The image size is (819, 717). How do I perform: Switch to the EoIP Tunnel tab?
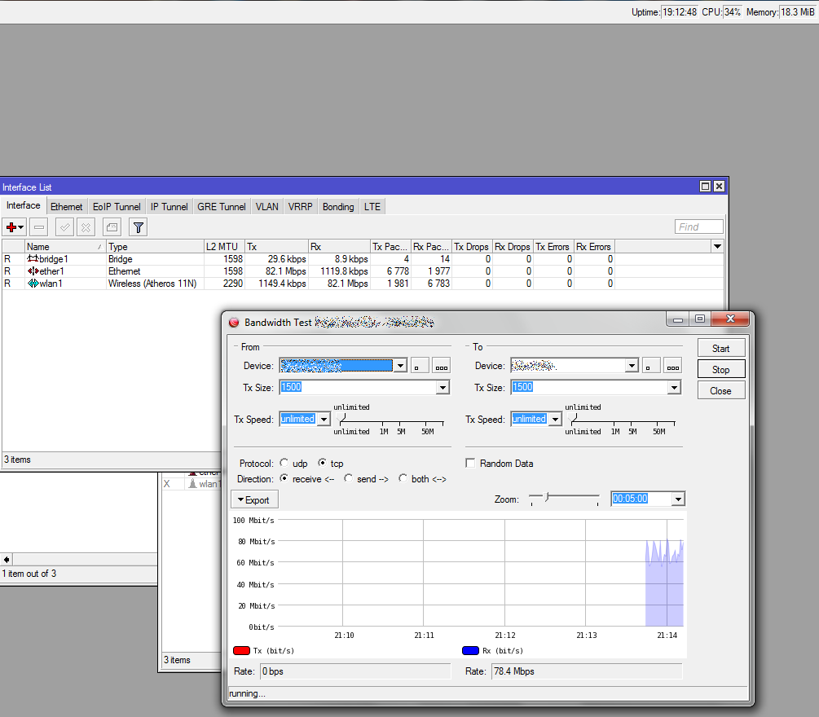pyautogui.click(x=117, y=207)
